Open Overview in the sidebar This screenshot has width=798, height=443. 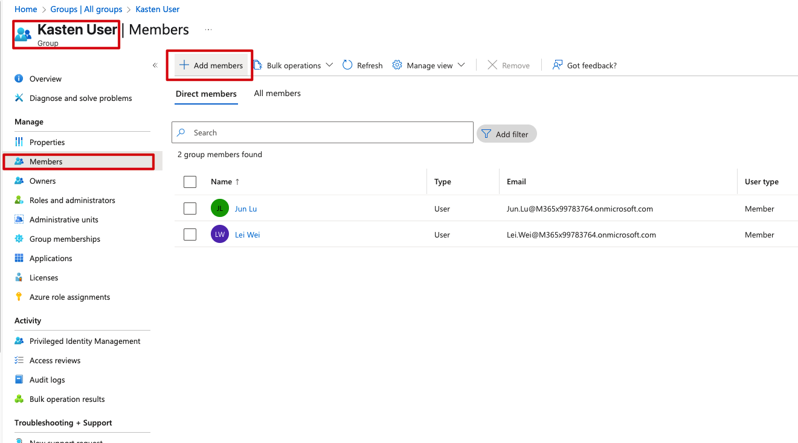click(x=45, y=79)
